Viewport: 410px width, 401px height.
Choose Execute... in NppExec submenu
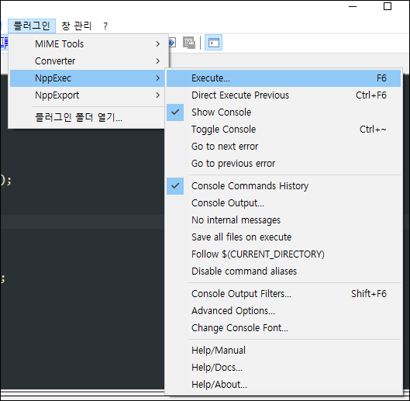pyautogui.click(x=284, y=78)
